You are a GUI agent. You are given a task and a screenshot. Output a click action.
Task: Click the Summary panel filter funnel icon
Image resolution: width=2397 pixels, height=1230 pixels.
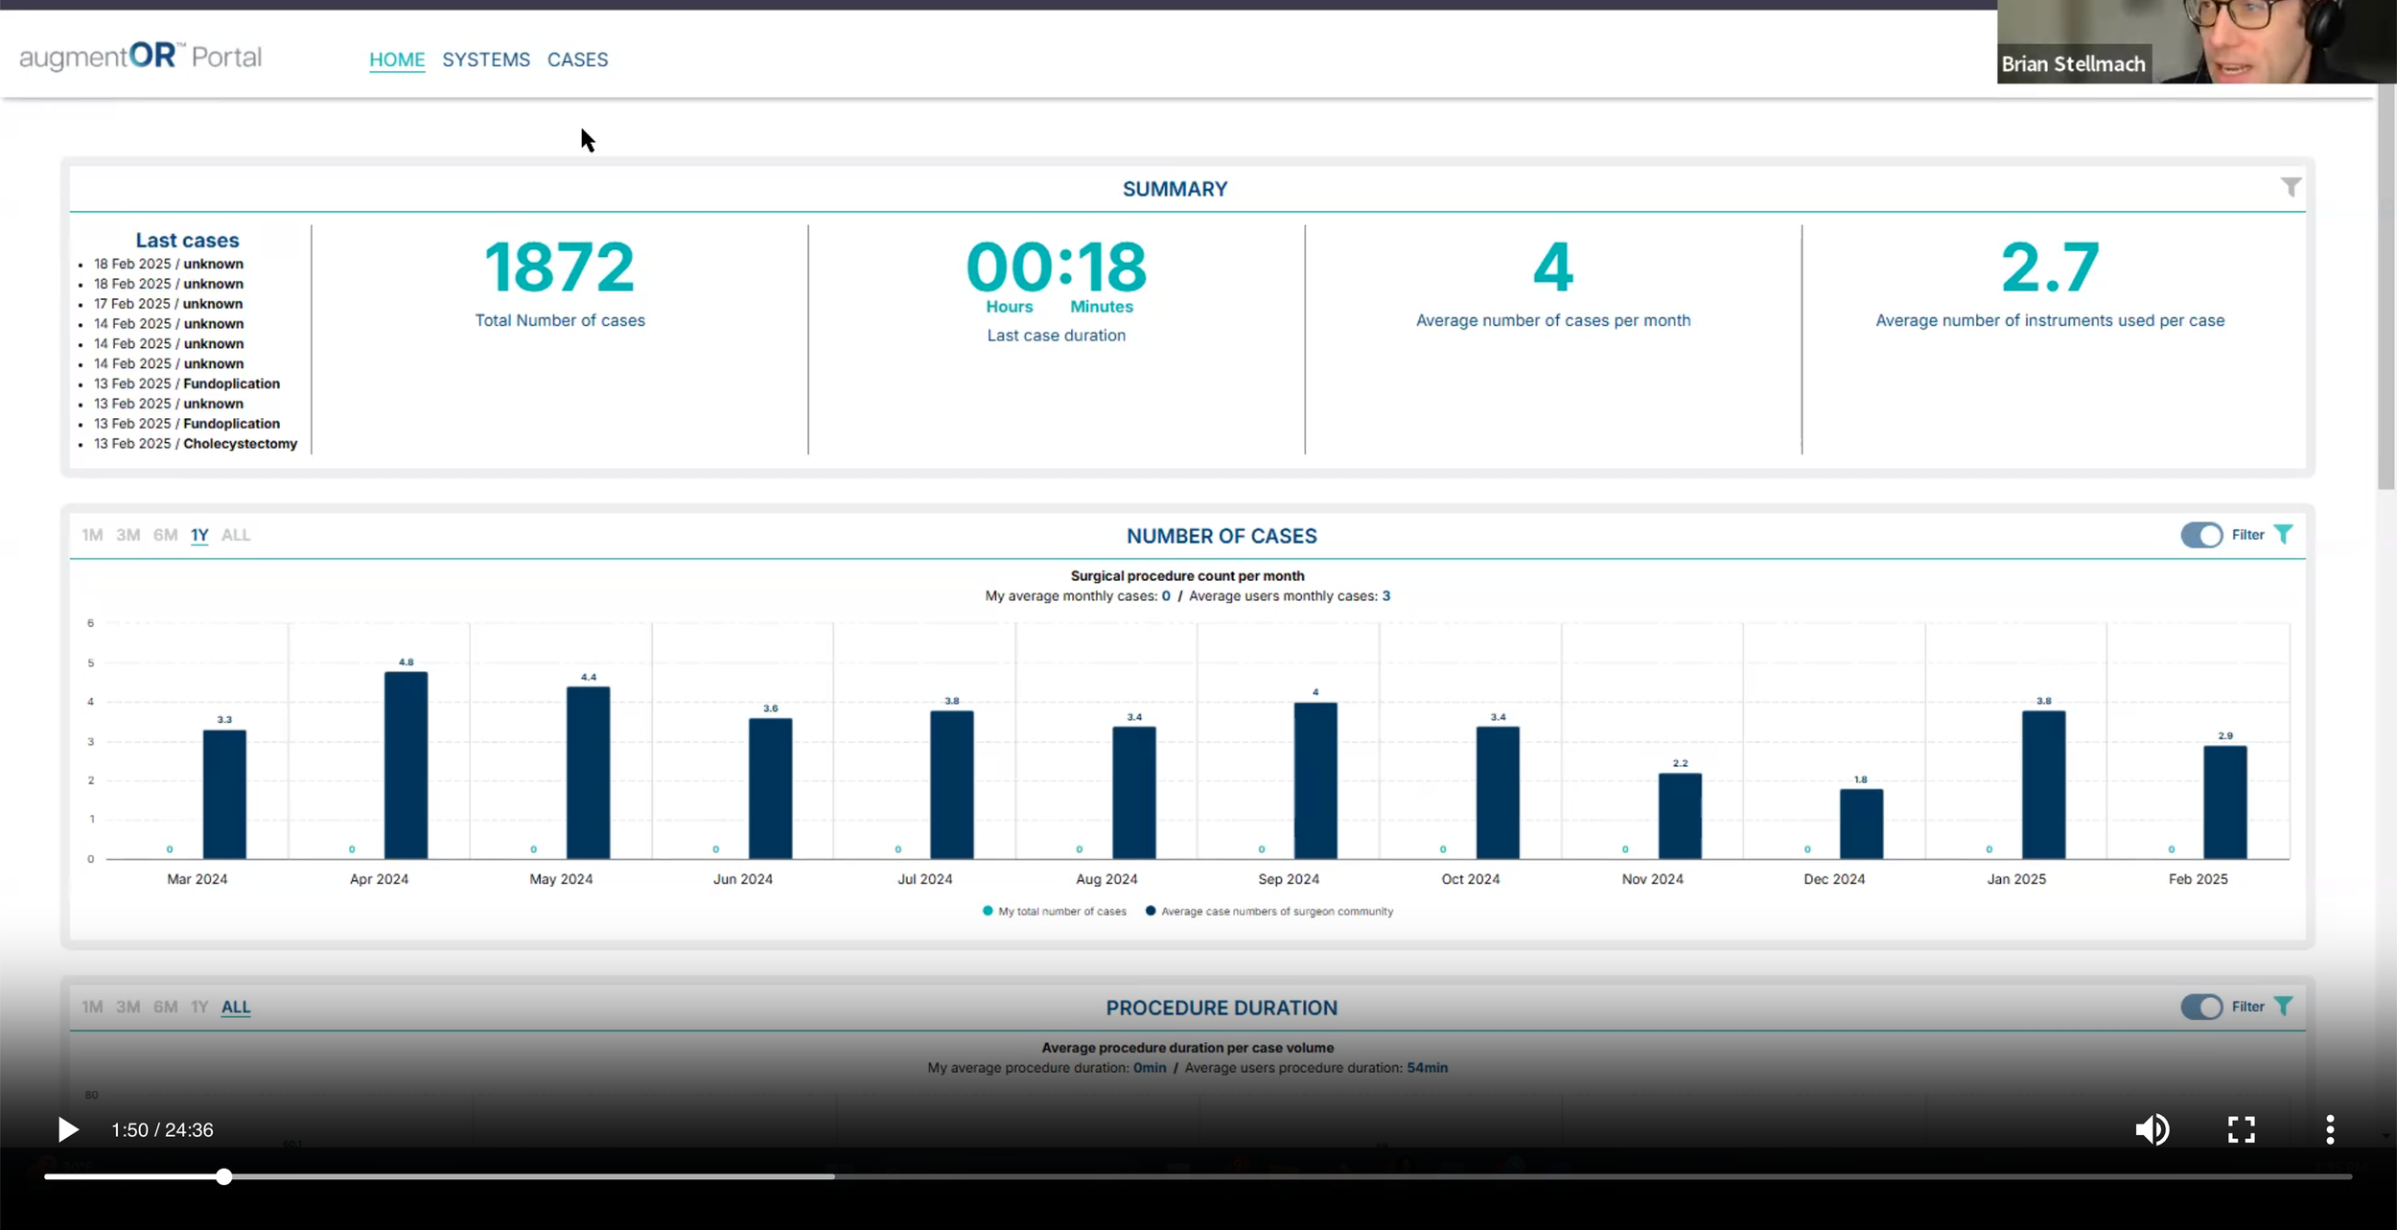click(2290, 188)
